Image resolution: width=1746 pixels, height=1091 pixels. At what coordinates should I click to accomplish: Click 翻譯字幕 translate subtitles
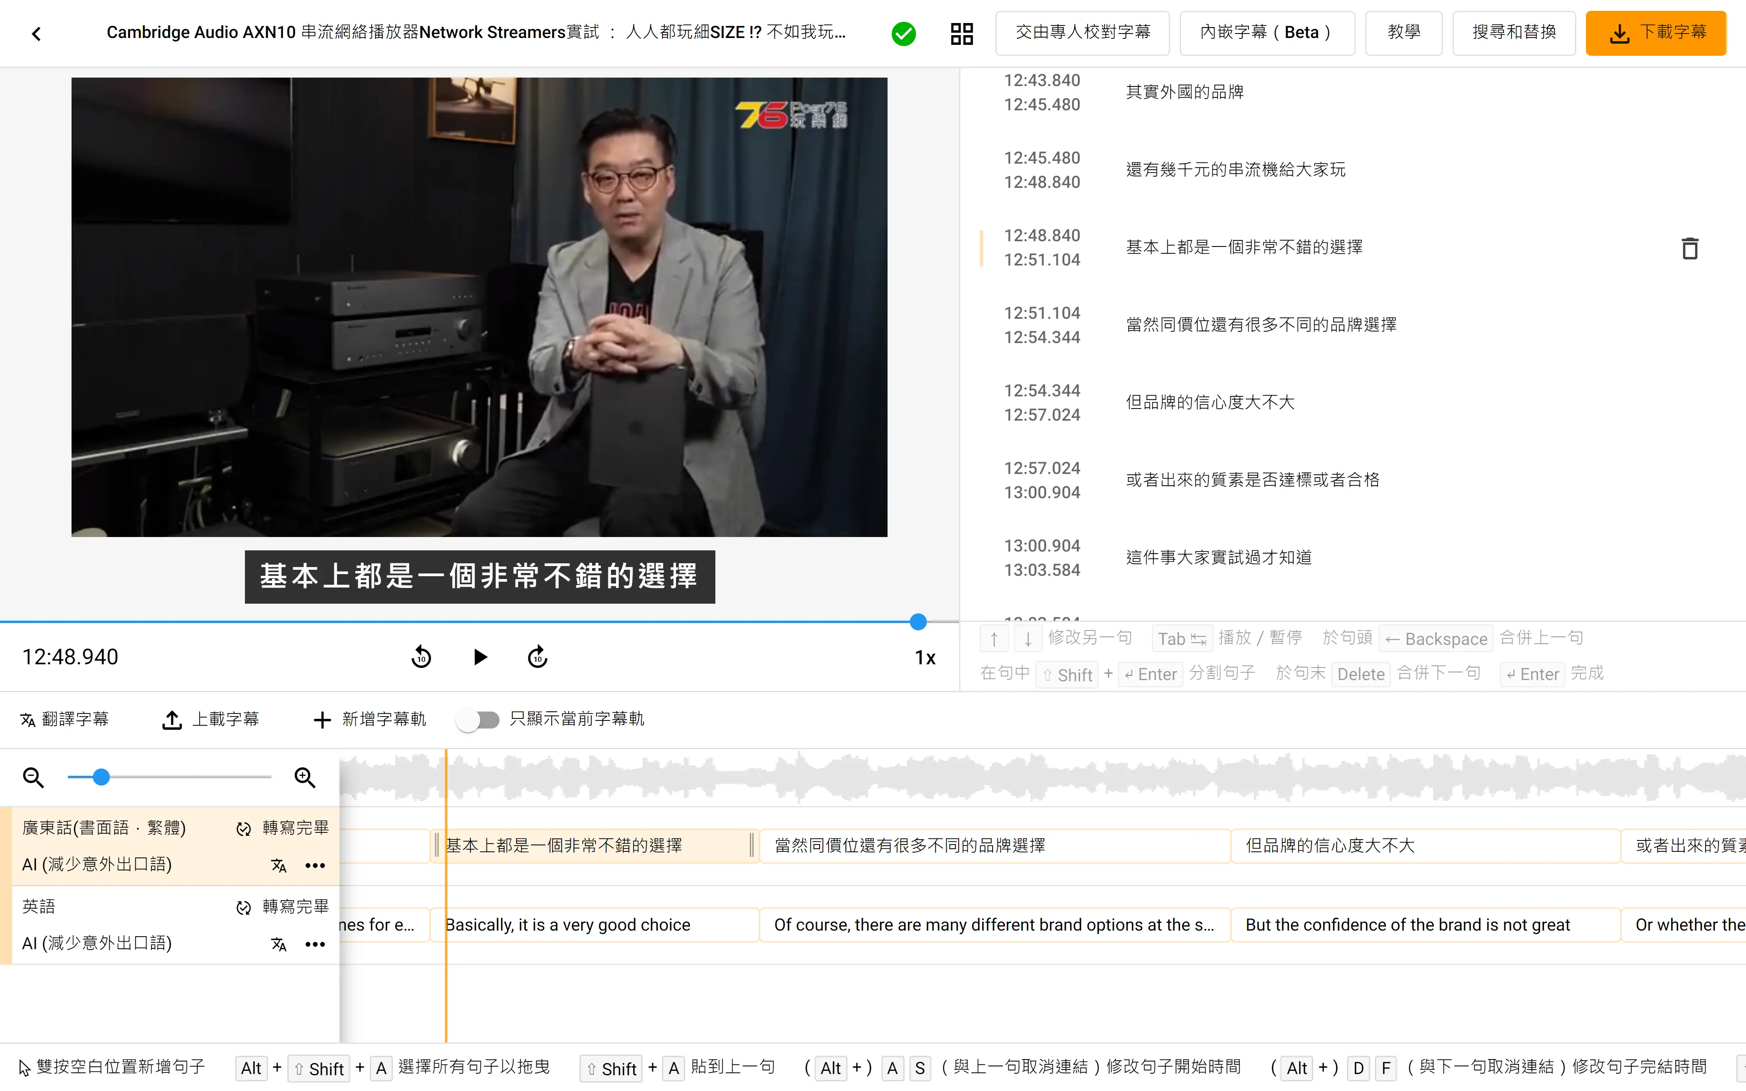click(x=64, y=719)
